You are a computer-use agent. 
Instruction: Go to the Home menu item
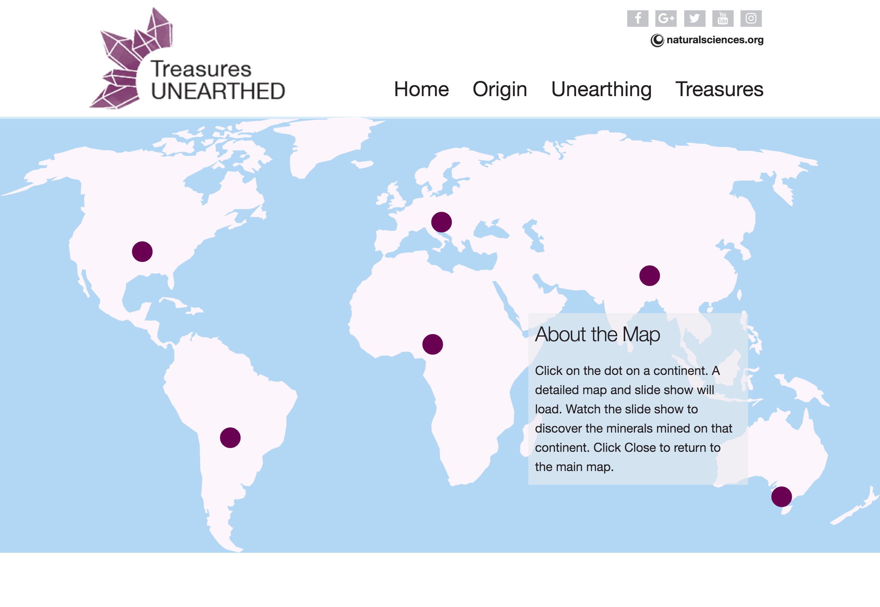(421, 89)
